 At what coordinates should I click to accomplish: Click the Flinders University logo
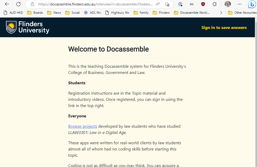(27, 27)
